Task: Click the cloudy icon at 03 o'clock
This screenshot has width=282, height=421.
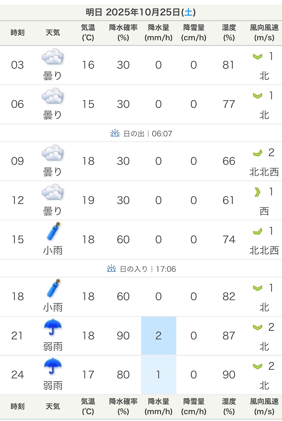Action: 53,57
